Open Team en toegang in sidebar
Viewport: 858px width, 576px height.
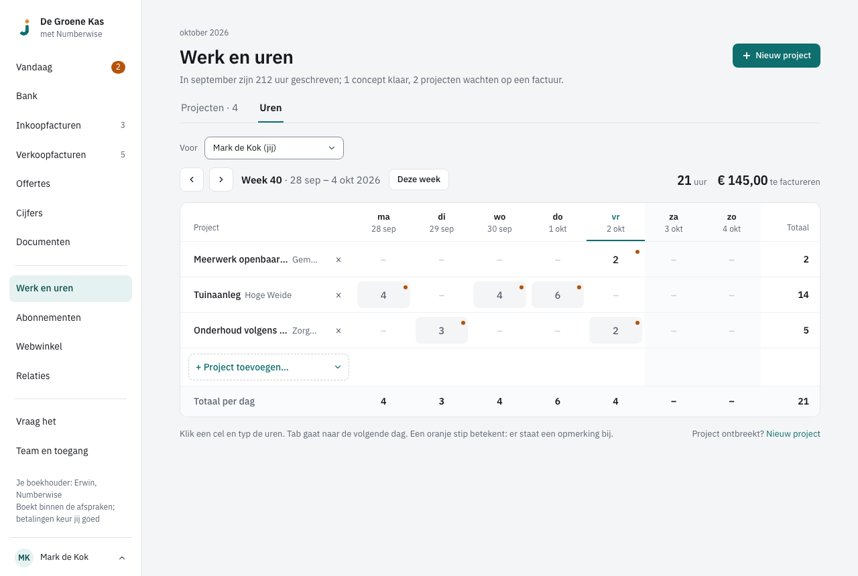tap(70, 451)
